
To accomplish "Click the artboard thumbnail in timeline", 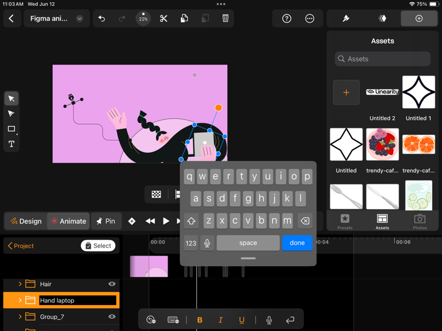I will click(149, 266).
